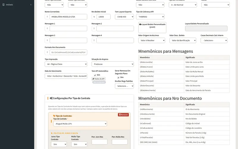Click the T prefix icon of Formato Nro Documento

[x=47, y=52]
